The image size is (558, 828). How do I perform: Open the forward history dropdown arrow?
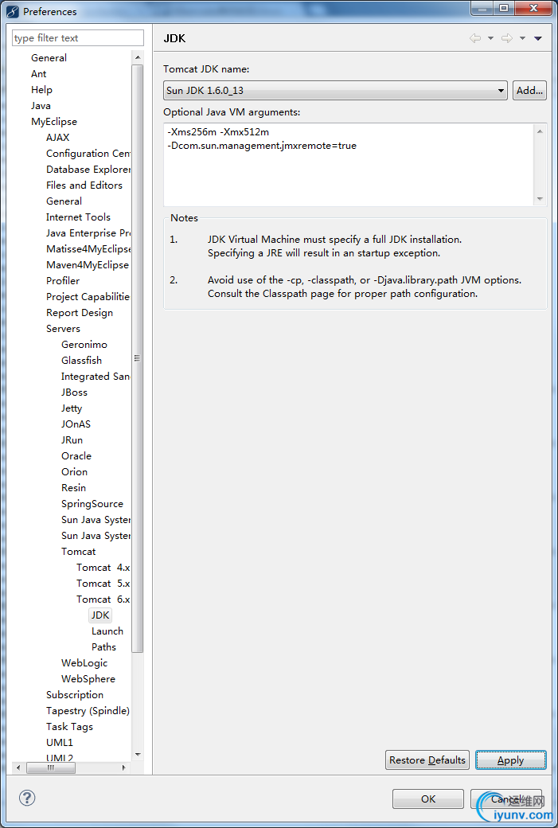522,38
